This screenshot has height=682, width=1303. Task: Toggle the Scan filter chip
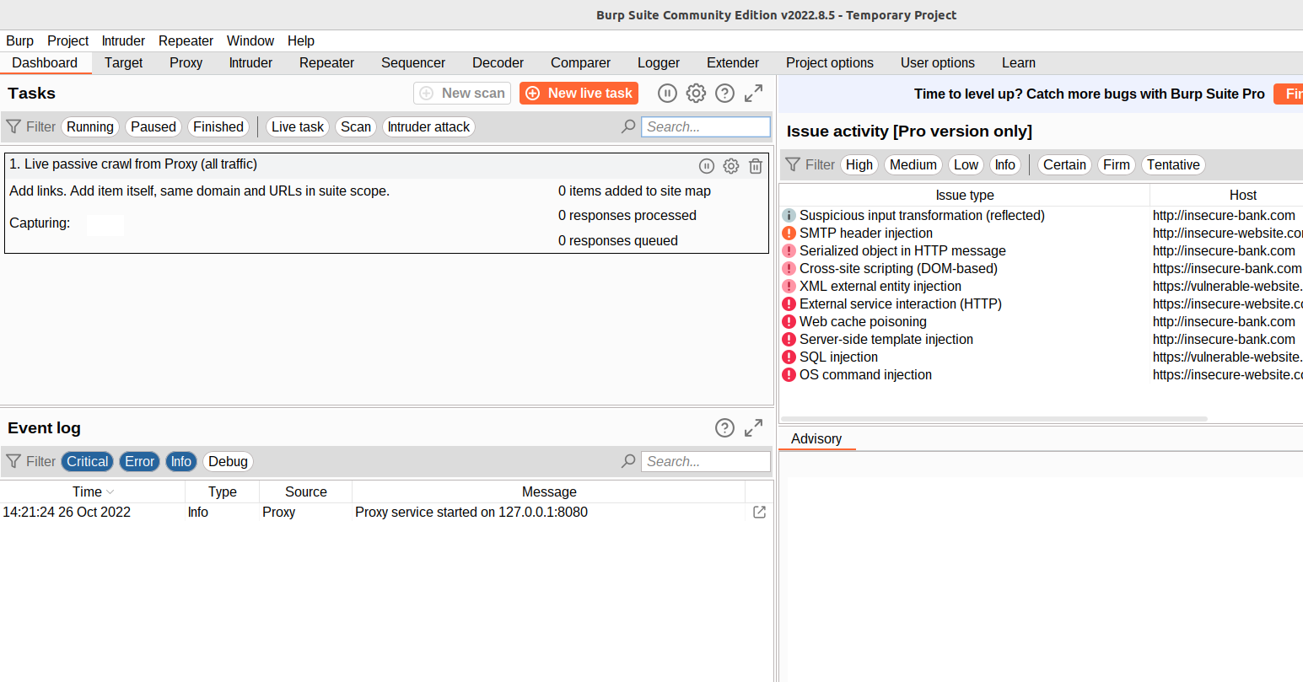[356, 126]
